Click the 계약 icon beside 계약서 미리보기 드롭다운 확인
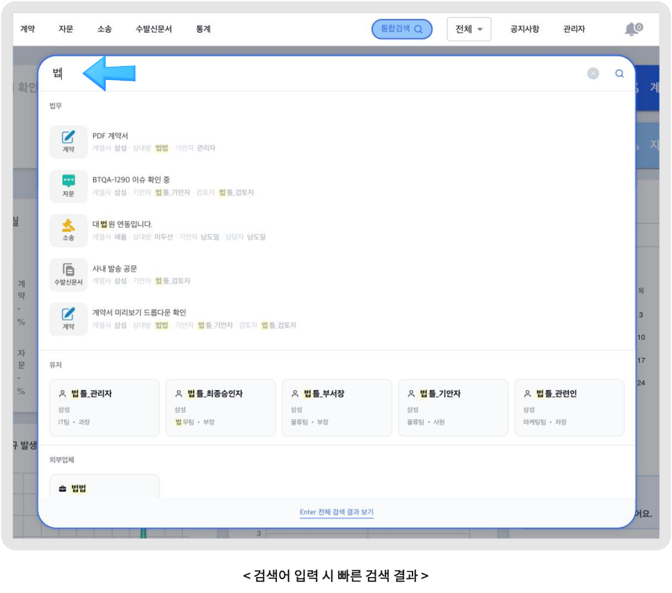The image size is (672, 593). 68,319
